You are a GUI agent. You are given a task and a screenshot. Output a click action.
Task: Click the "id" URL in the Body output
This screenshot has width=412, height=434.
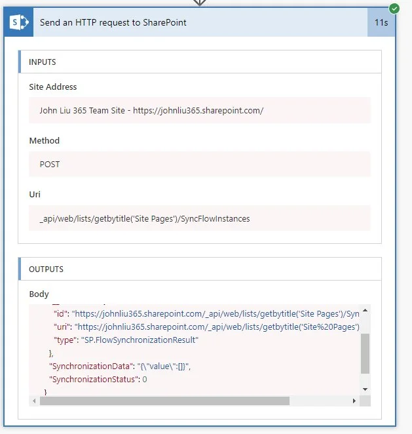click(216, 314)
